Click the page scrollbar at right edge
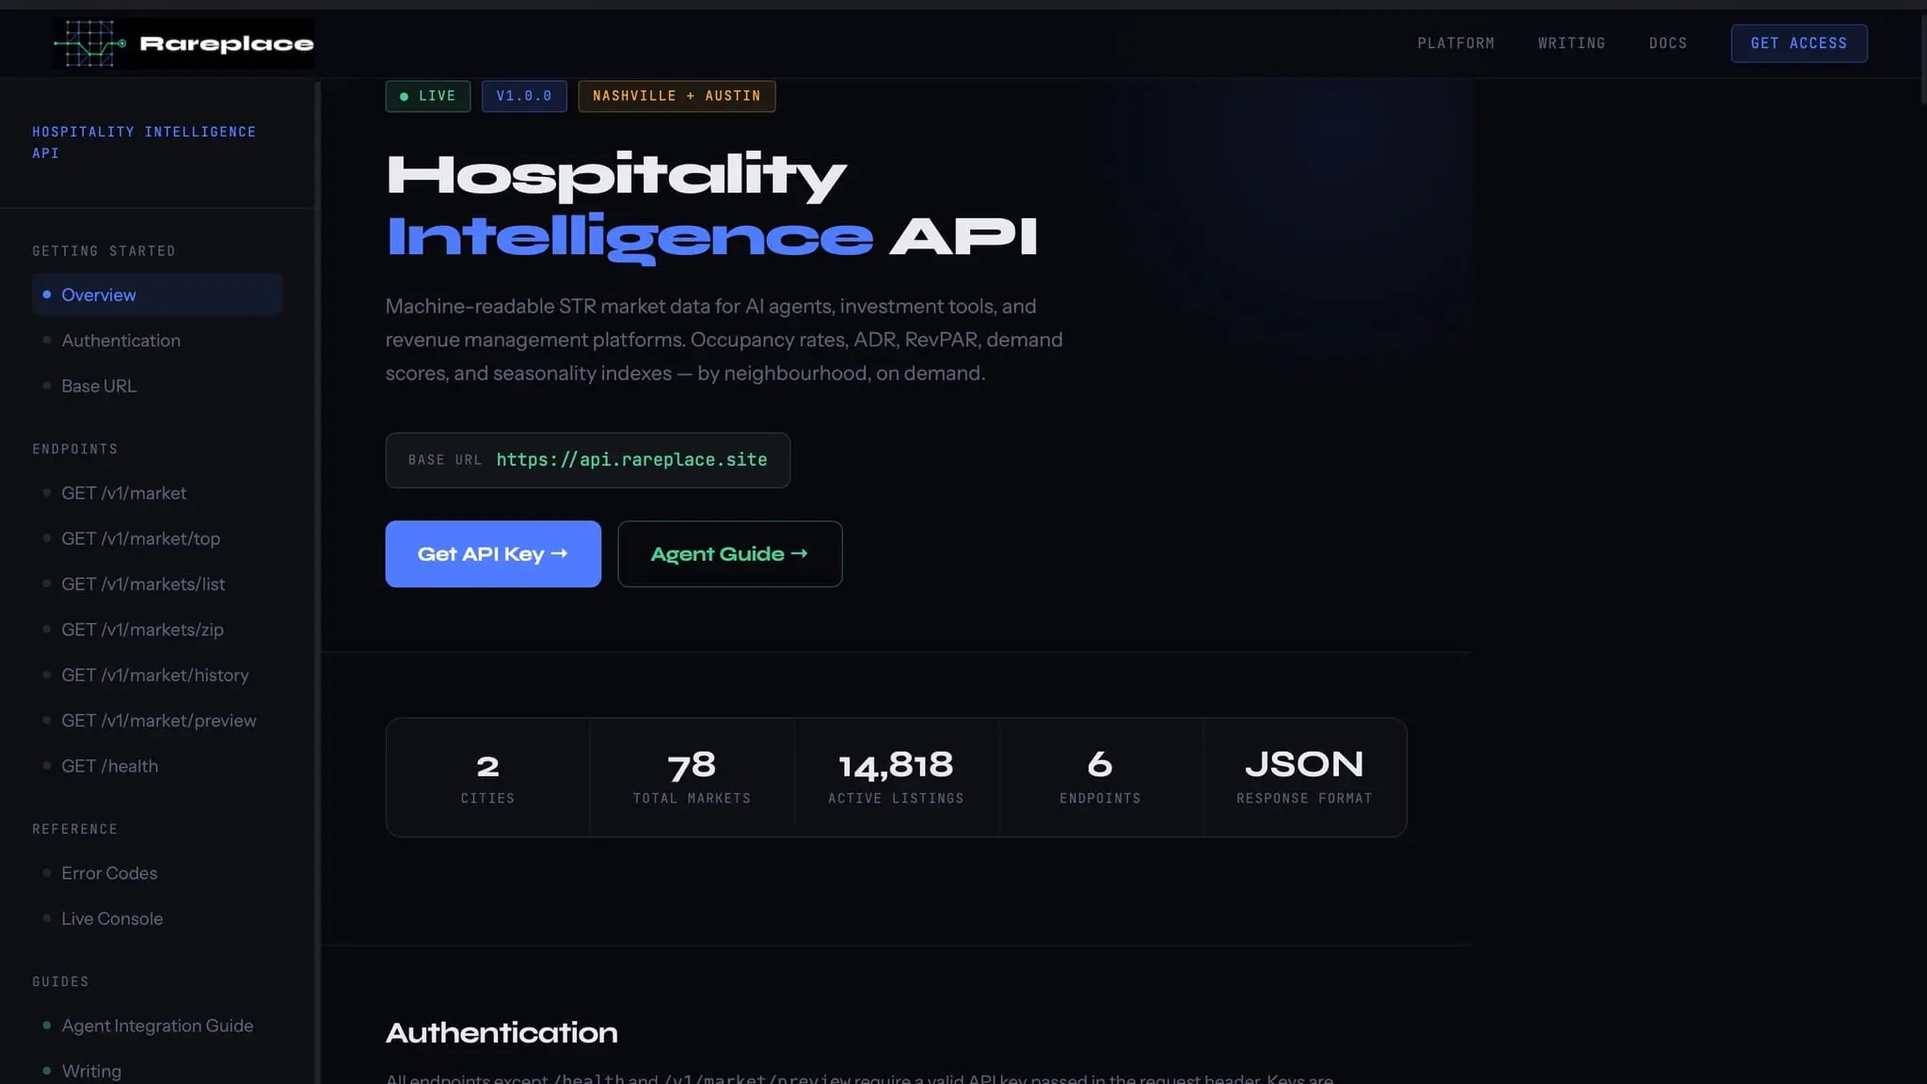The width and height of the screenshot is (1927, 1084). point(1922,58)
